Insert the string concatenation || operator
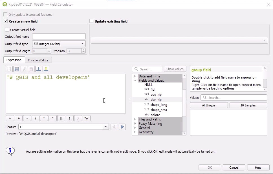The height and width of the screenshot is (174, 273). click(61, 118)
